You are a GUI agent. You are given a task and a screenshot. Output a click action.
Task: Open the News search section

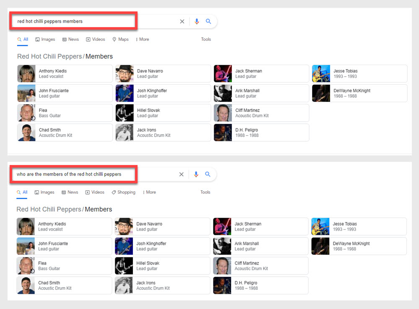pos(70,39)
